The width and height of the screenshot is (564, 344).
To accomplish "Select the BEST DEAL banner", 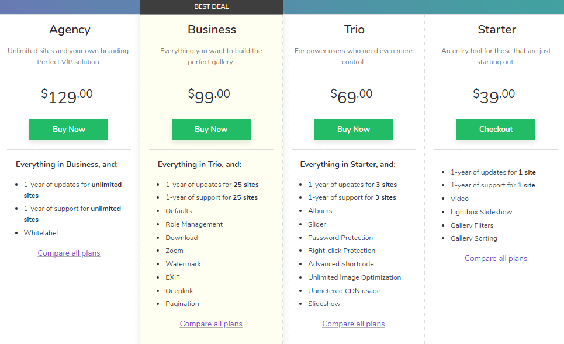I will point(212,7).
